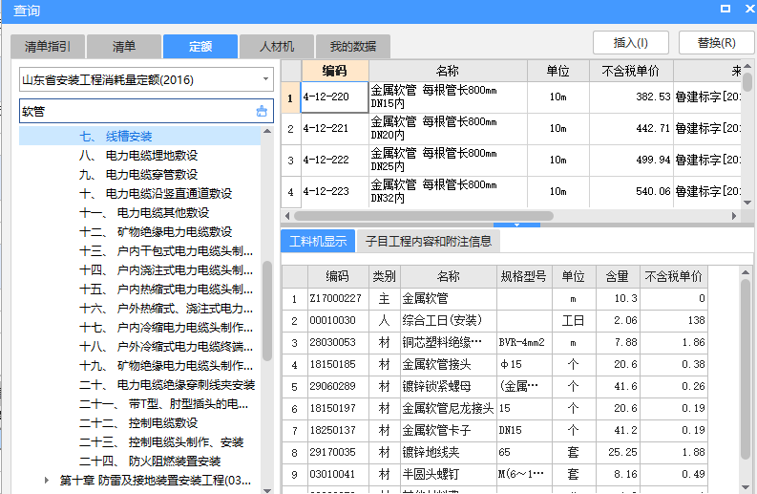This screenshot has height=494, width=757.
Task: Select material row 18250137 金属软管卡子
Action: (494, 430)
